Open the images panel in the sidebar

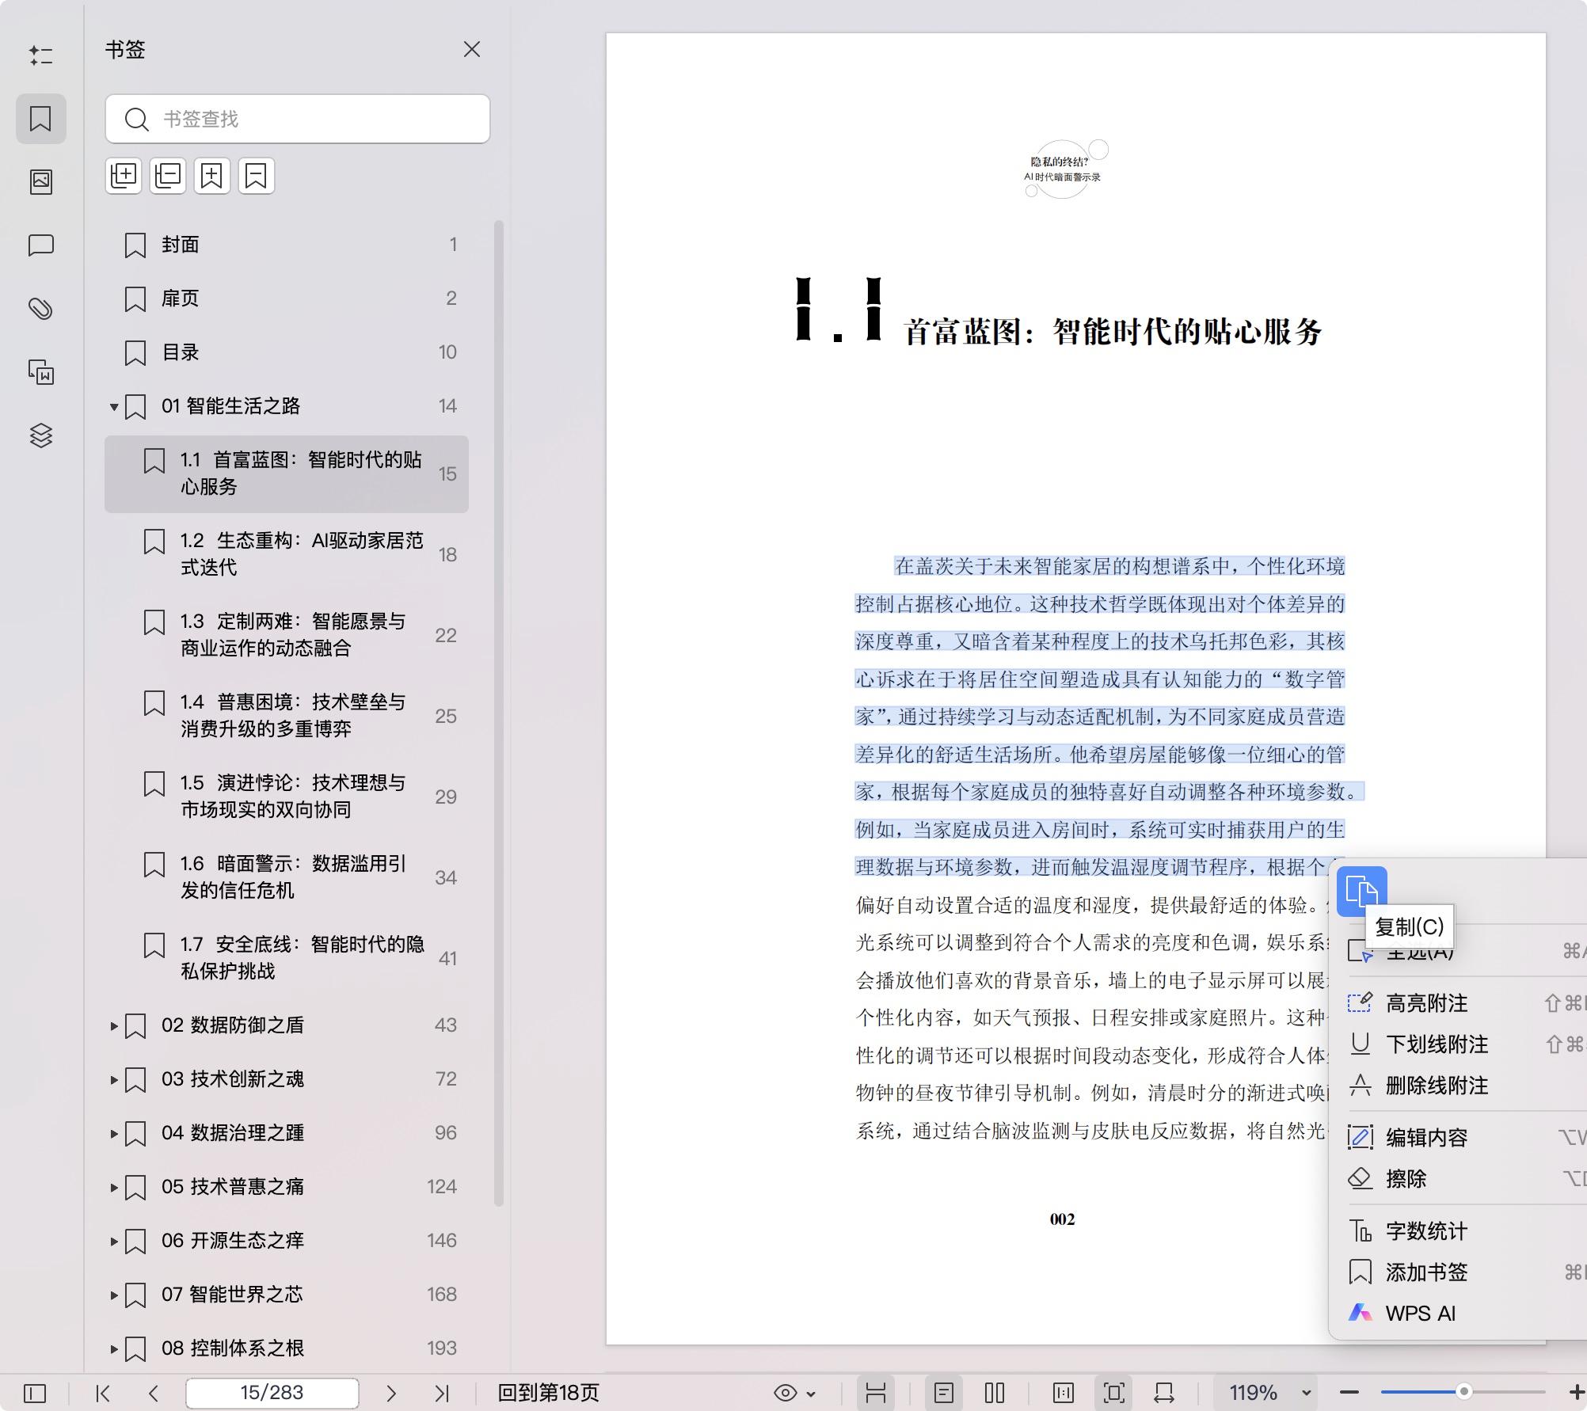[40, 181]
